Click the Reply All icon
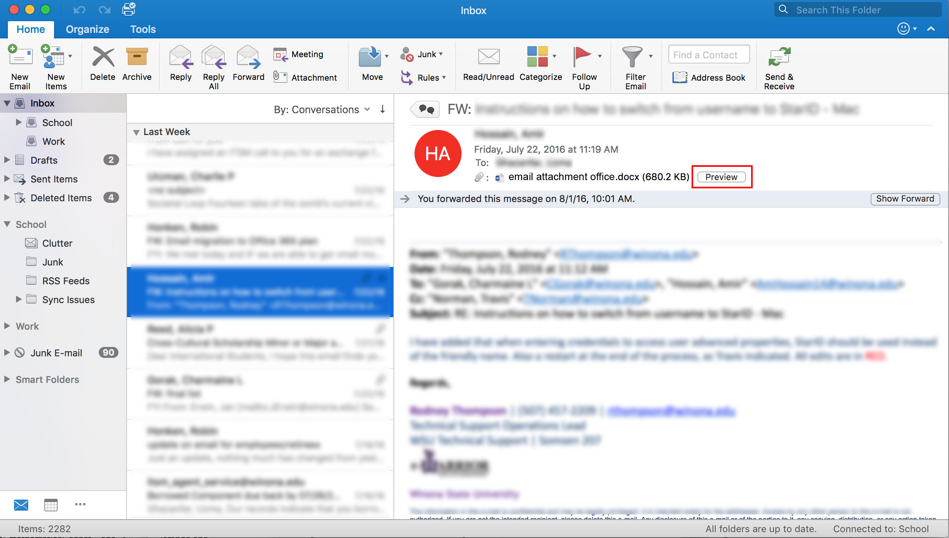The width and height of the screenshot is (949, 538). tap(214, 58)
